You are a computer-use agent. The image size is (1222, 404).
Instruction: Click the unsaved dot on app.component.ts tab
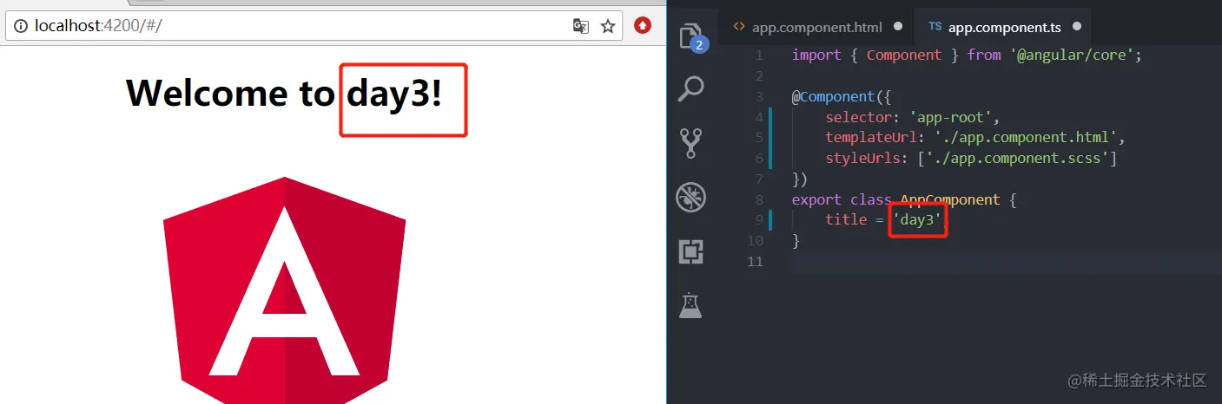tap(1077, 26)
